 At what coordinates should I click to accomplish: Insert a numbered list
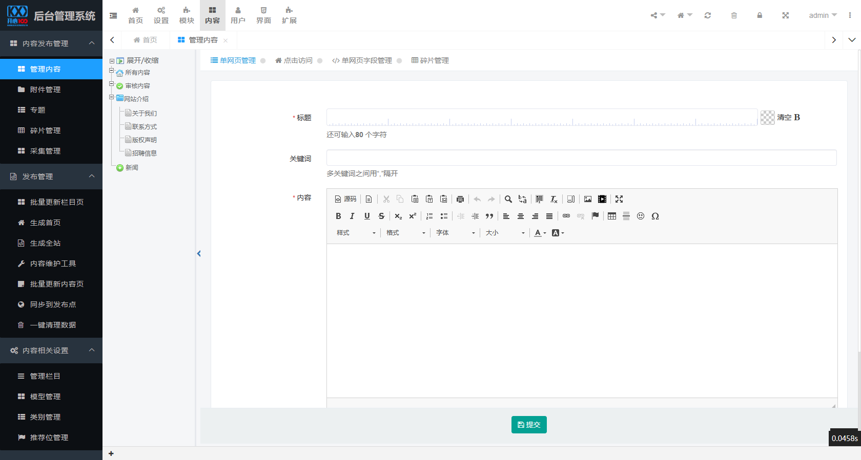click(x=429, y=216)
